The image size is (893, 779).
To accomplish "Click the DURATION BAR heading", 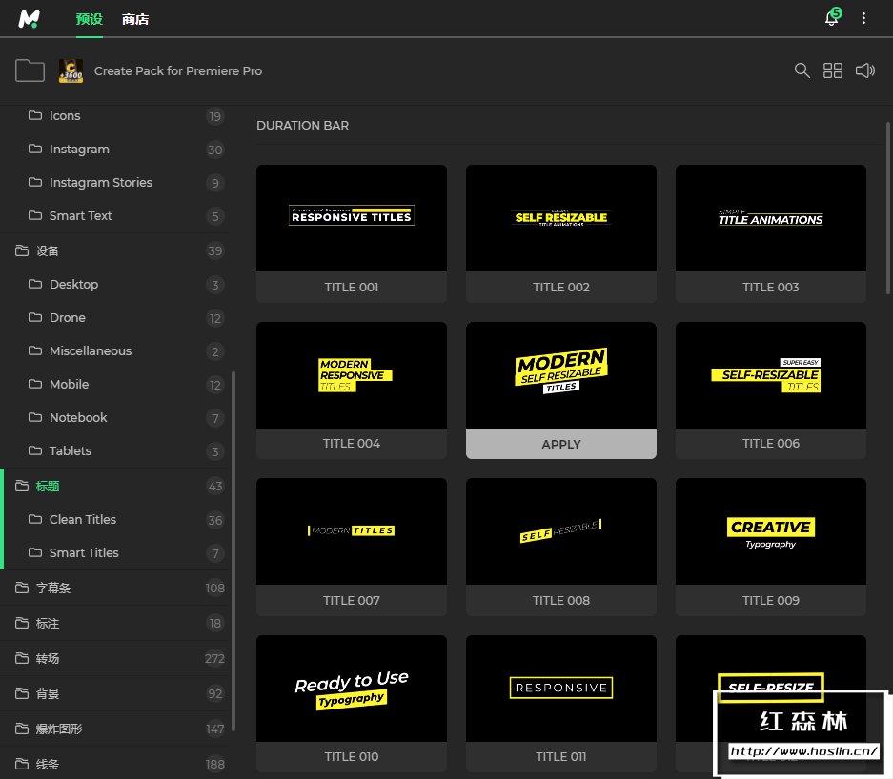I will pos(302,125).
